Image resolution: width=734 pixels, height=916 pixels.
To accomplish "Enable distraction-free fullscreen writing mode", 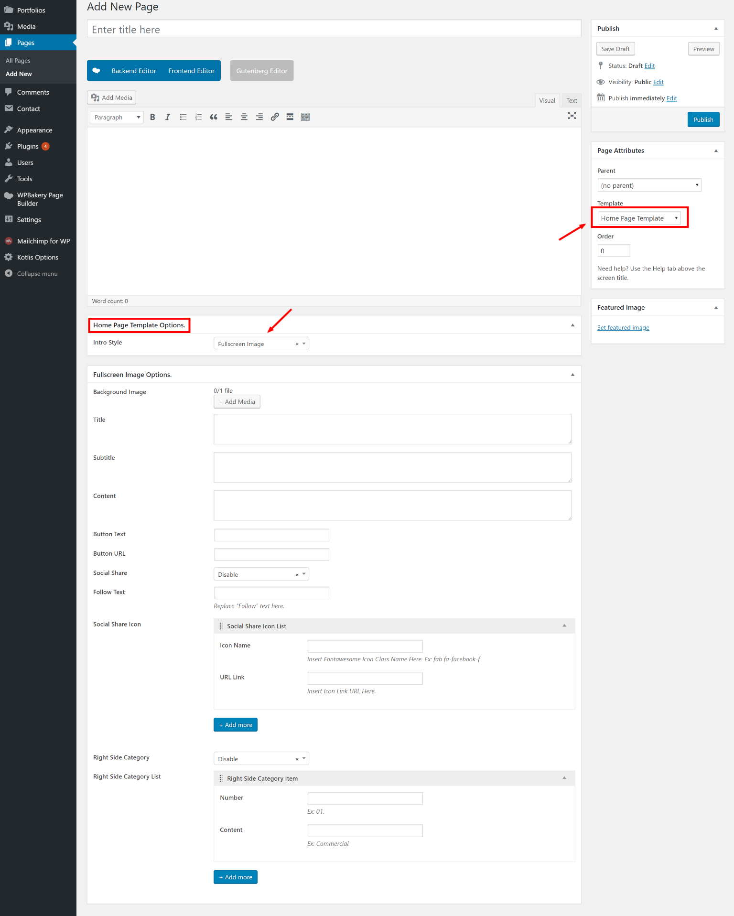I will point(572,116).
